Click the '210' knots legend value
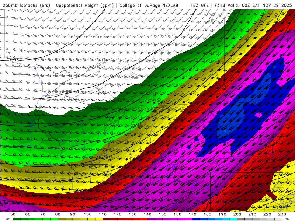The height and width of the screenshot is (221, 295). click(252, 214)
